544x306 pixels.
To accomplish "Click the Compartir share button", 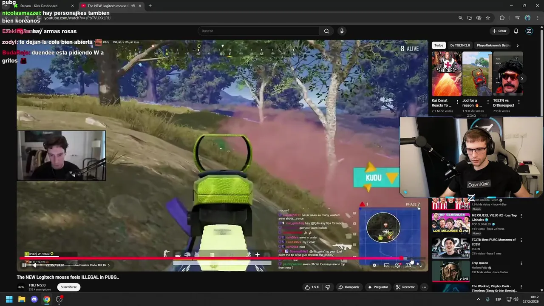I will coord(348,287).
